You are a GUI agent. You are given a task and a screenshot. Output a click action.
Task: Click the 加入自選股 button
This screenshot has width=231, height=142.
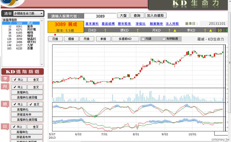coord(155,16)
